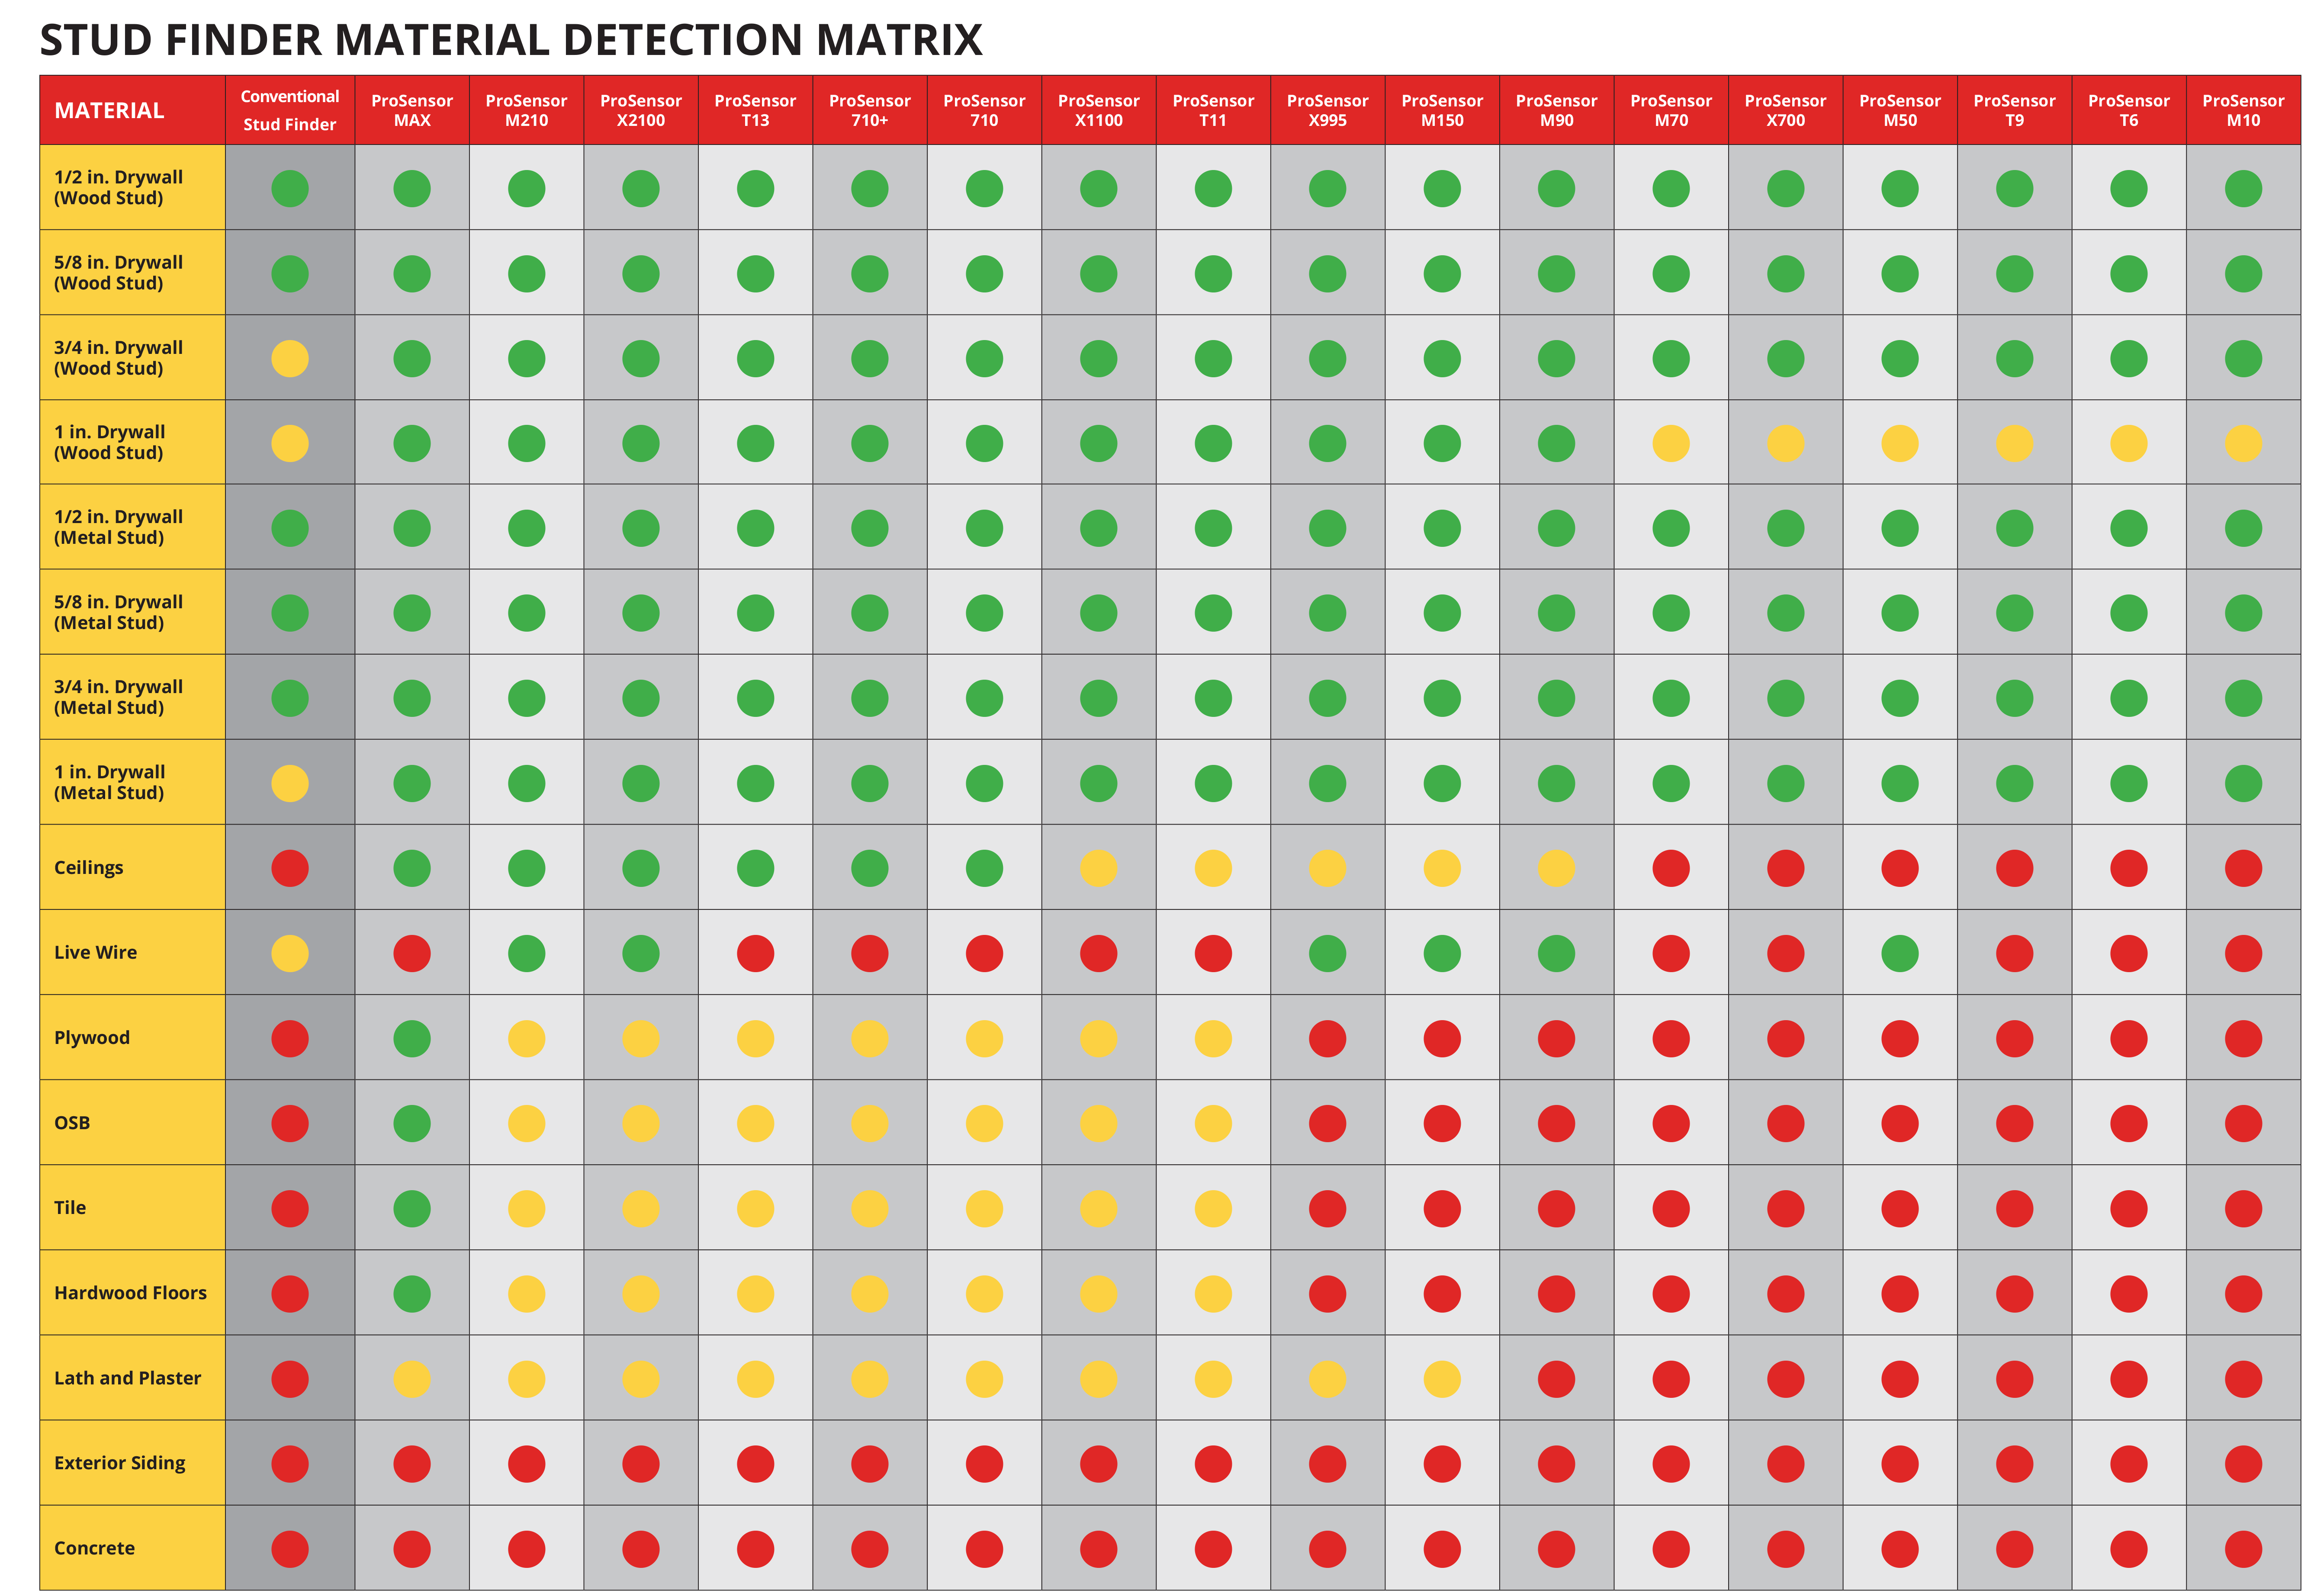The image size is (2311, 1596).
Task: Click the Conventional Stud Finder header
Action: tap(290, 110)
